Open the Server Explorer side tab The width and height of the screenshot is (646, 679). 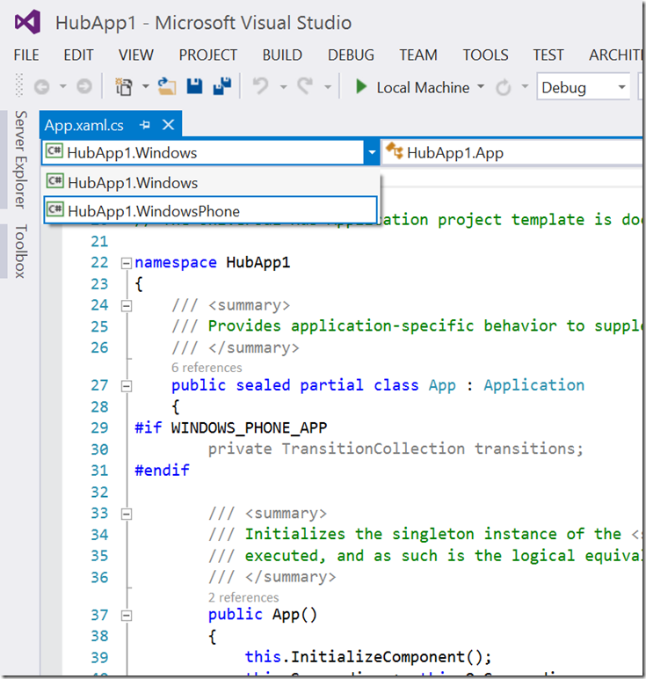pyautogui.click(x=21, y=159)
